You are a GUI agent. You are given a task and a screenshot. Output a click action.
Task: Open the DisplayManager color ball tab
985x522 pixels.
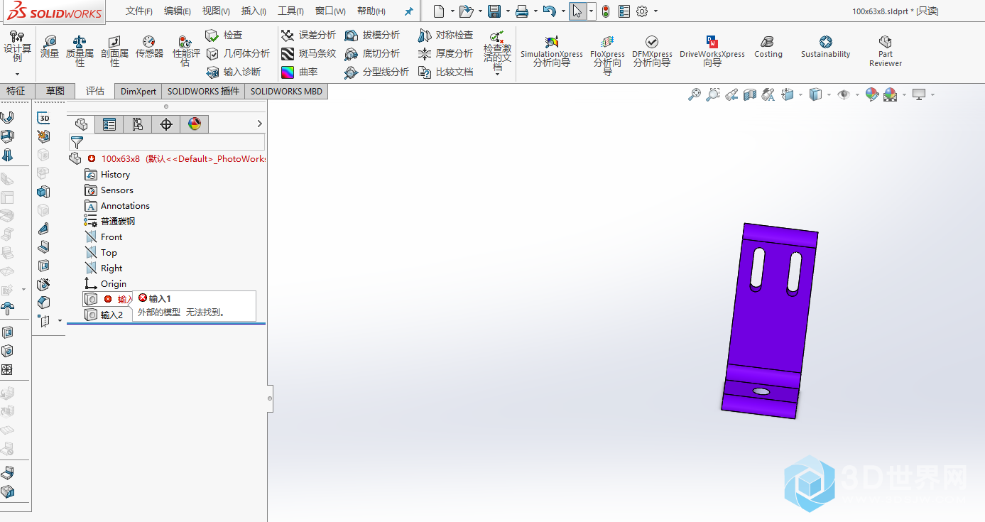click(x=195, y=124)
